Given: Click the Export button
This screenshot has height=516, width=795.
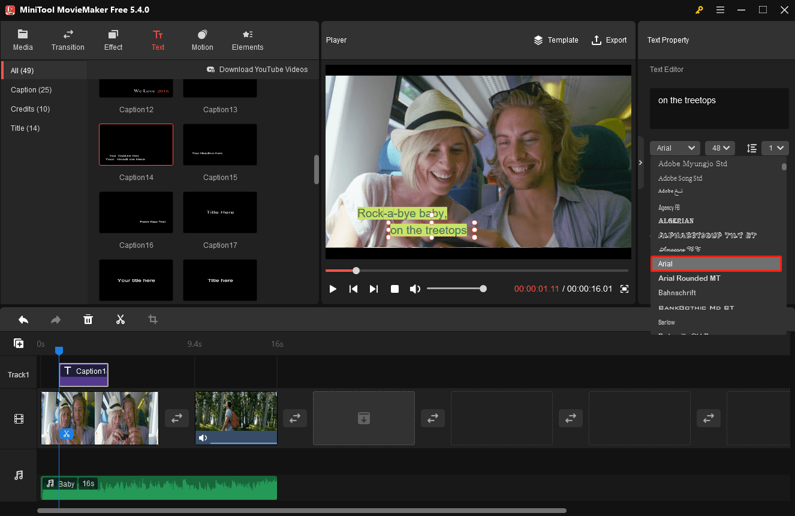Looking at the screenshot, I should pos(609,40).
